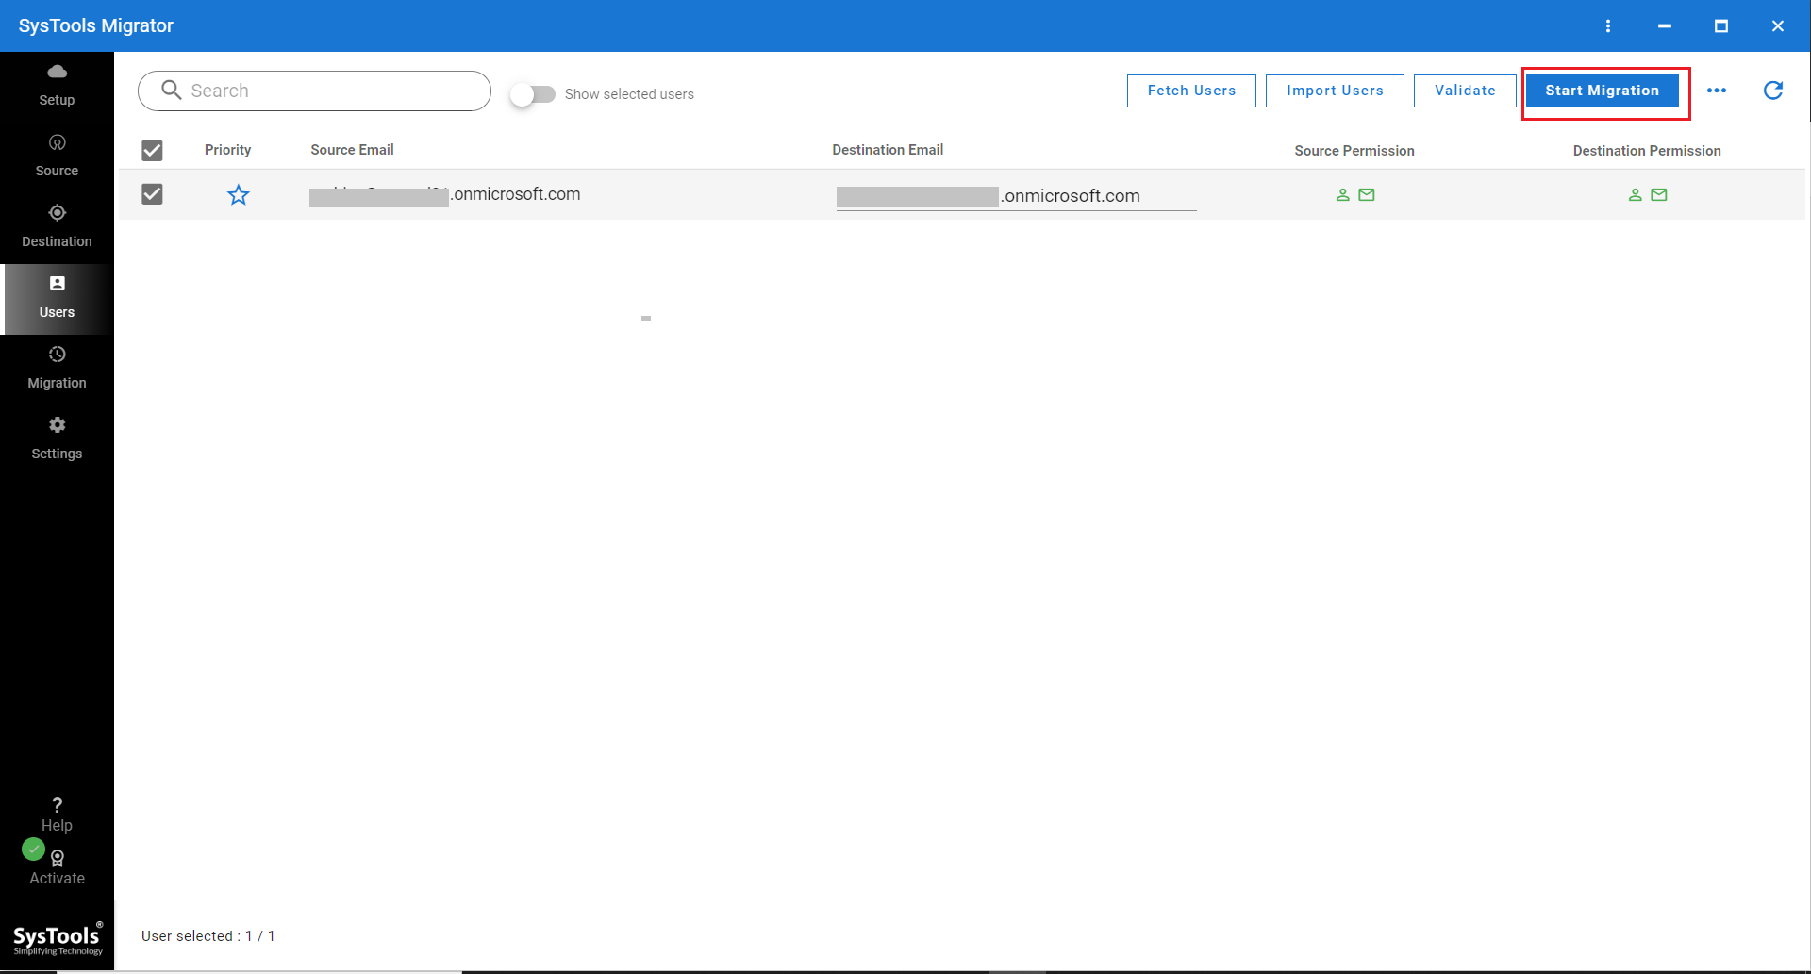The image size is (1811, 974).
Task: Open the Setup section in sidebar
Action: pos(57,86)
